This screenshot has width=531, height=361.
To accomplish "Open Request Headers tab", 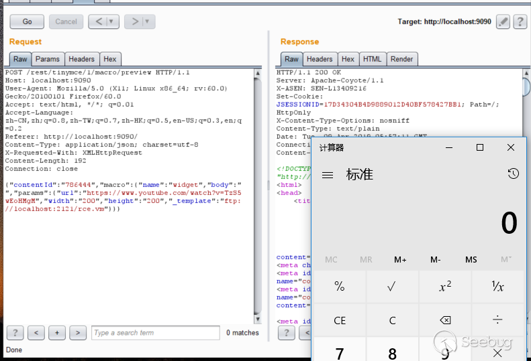I will coord(82,59).
